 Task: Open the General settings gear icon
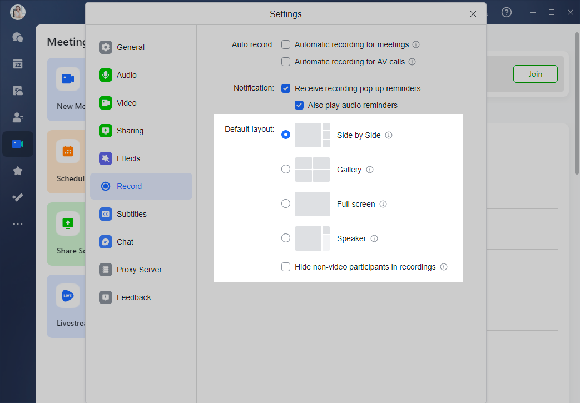[106, 47]
